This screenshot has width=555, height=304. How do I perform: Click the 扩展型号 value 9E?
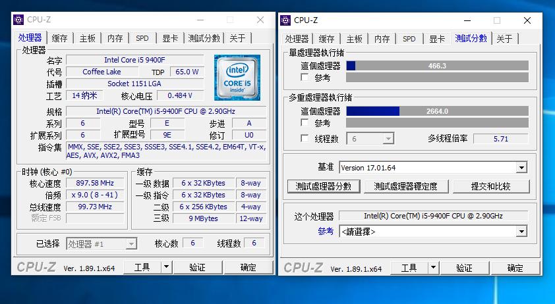(x=167, y=135)
